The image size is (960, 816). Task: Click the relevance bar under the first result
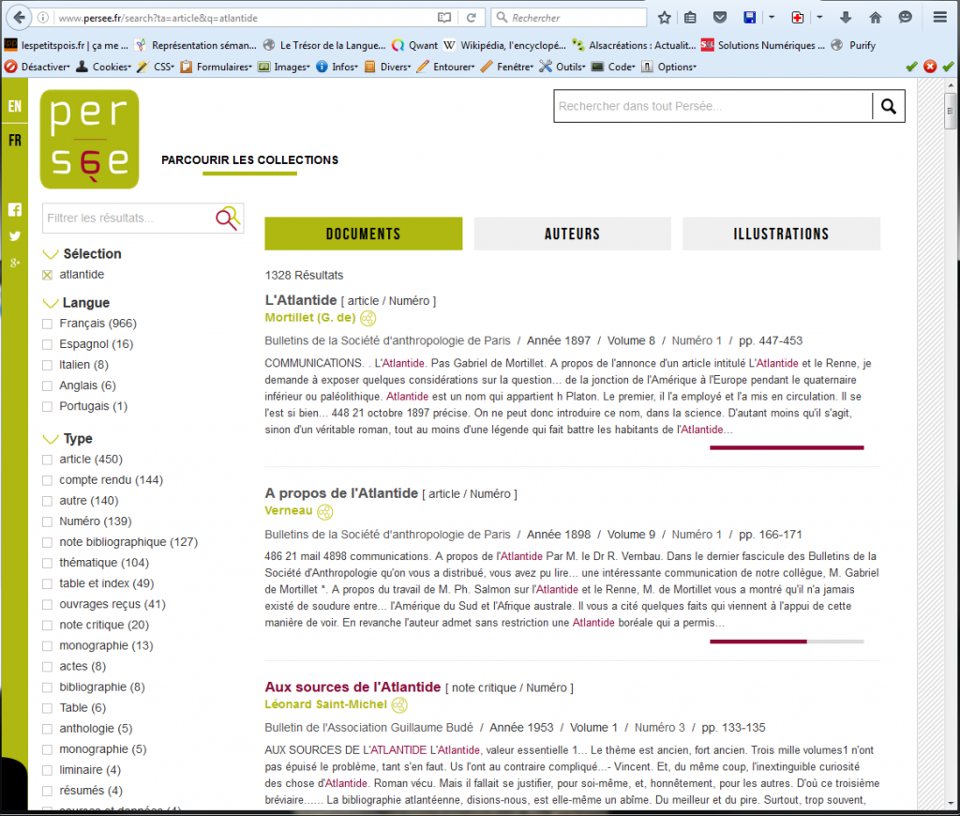coord(787,448)
